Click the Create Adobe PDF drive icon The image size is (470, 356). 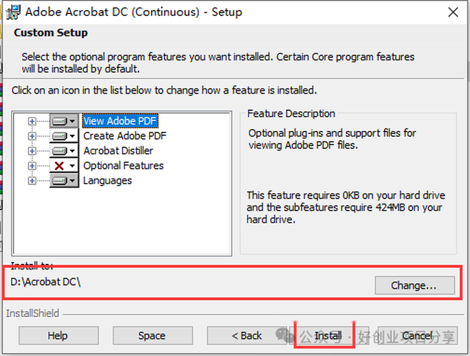[64, 136]
